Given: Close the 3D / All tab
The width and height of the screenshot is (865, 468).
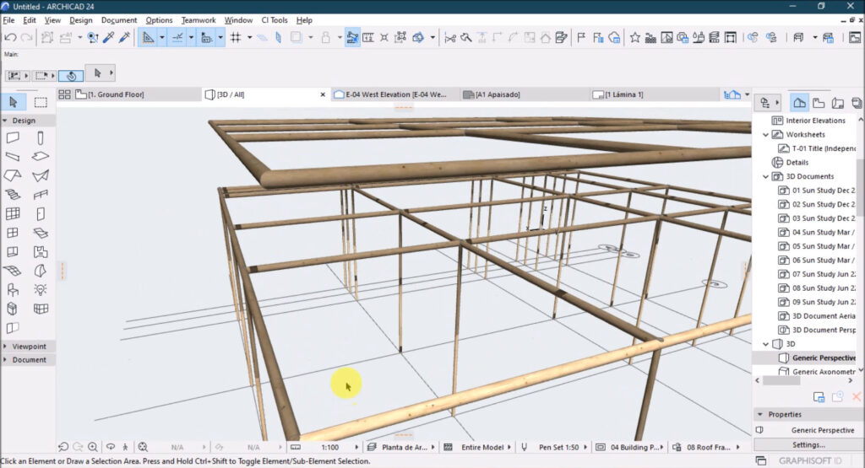Looking at the screenshot, I should click(323, 94).
